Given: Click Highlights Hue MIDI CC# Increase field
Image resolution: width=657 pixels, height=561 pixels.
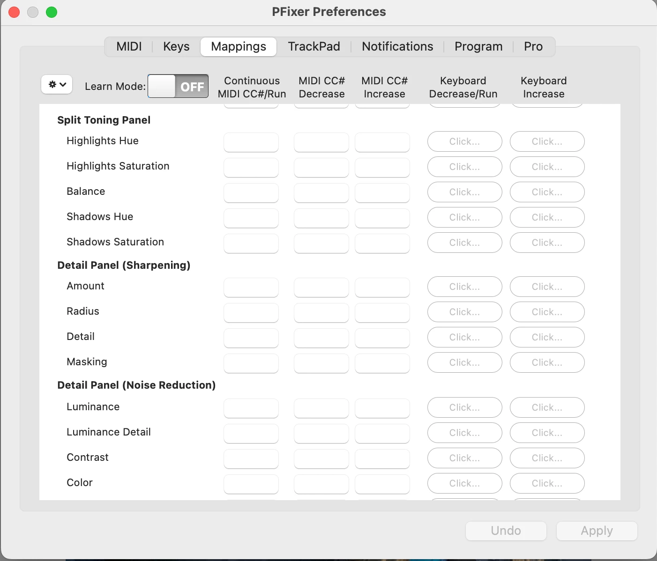Looking at the screenshot, I should (x=382, y=142).
